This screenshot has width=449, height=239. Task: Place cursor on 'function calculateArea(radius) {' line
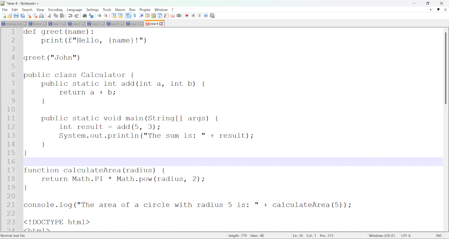point(95,170)
